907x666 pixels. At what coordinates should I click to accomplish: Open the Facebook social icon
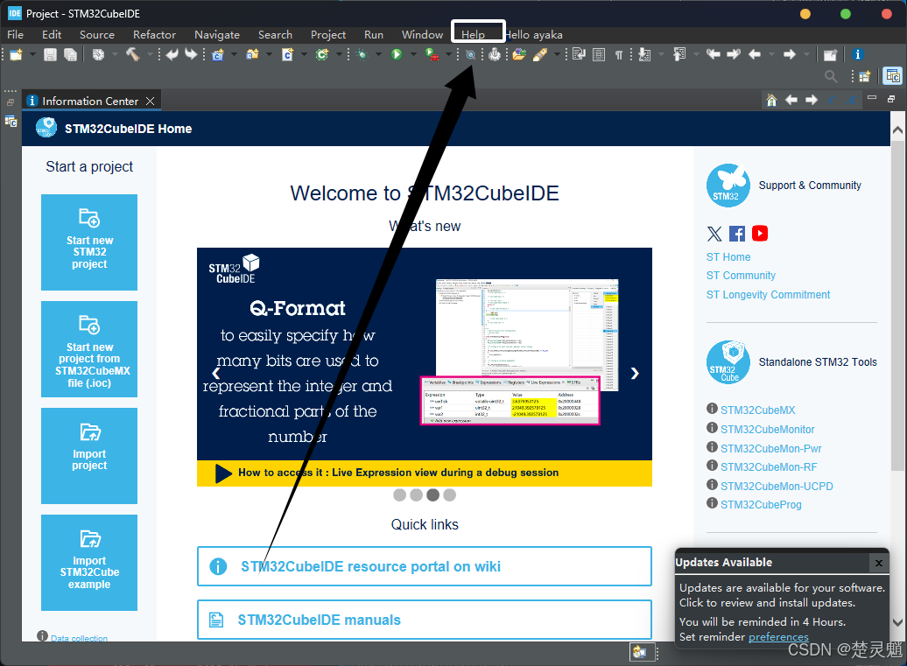(737, 234)
